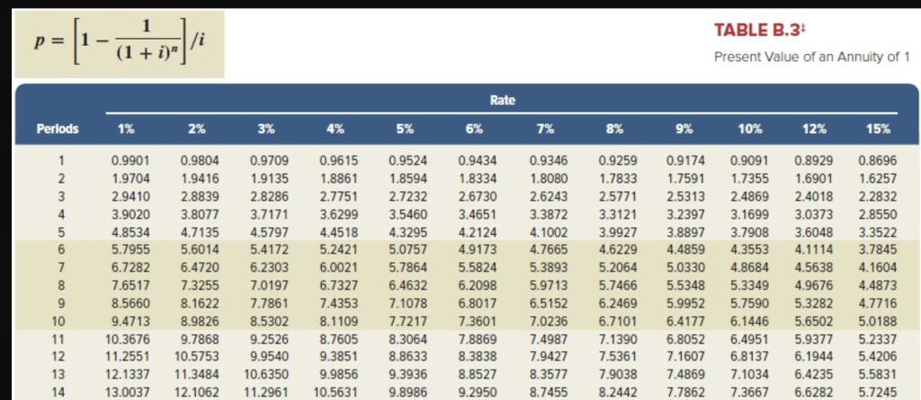Click value 4.4859 under 9% rate
Viewport: 921px width, 400px height.
coord(686,249)
